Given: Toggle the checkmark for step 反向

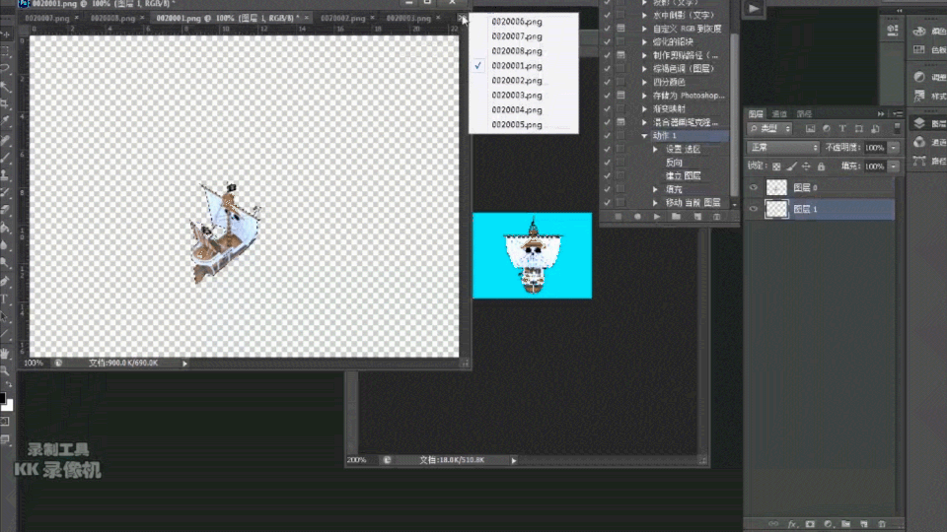Looking at the screenshot, I should point(607,163).
